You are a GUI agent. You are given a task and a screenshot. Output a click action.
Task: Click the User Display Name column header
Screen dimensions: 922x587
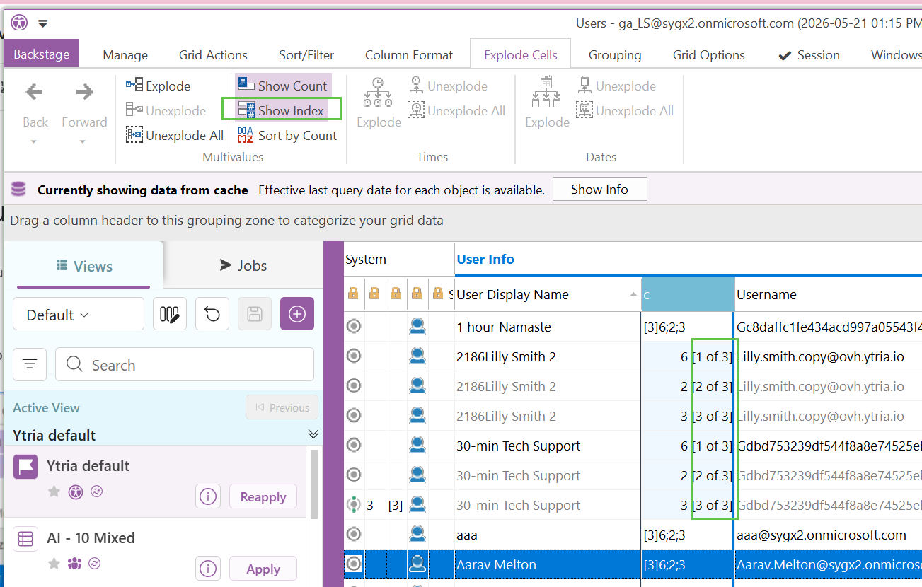pos(548,294)
